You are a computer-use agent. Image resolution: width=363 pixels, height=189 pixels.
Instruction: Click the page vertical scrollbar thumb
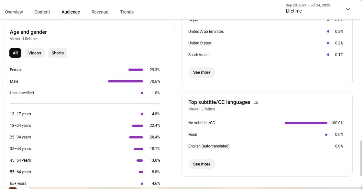pos(361,158)
